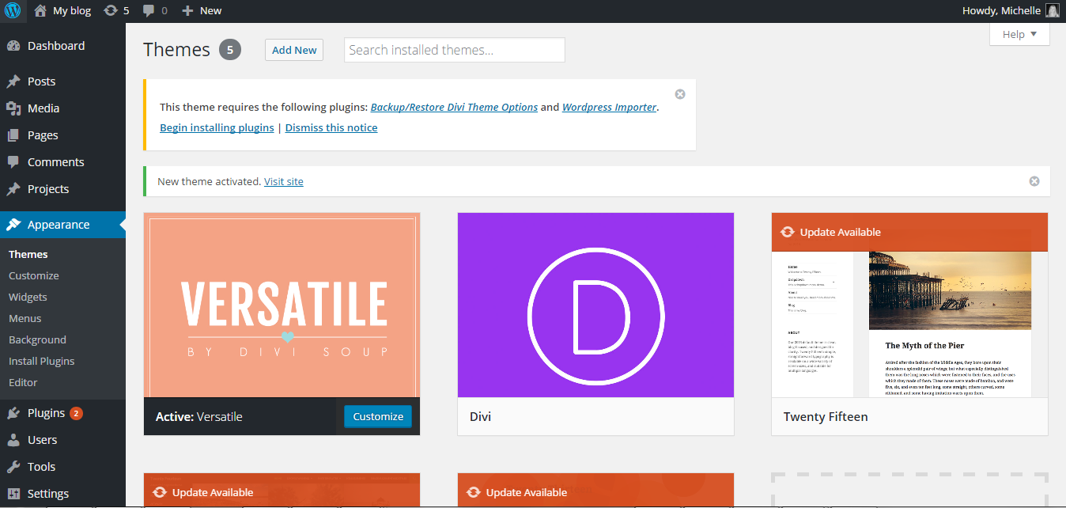Click Begin installing plugins link
Image resolution: width=1066 pixels, height=508 pixels.
217,127
